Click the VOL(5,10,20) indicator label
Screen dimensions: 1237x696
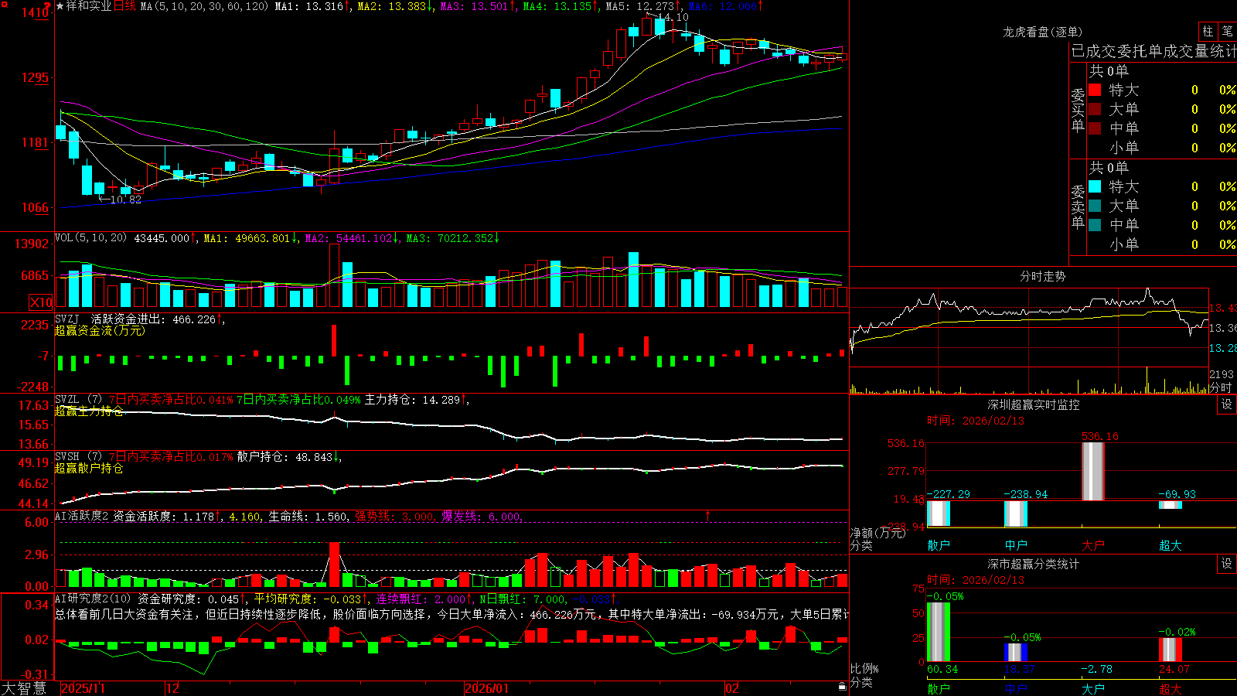(x=90, y=238)
